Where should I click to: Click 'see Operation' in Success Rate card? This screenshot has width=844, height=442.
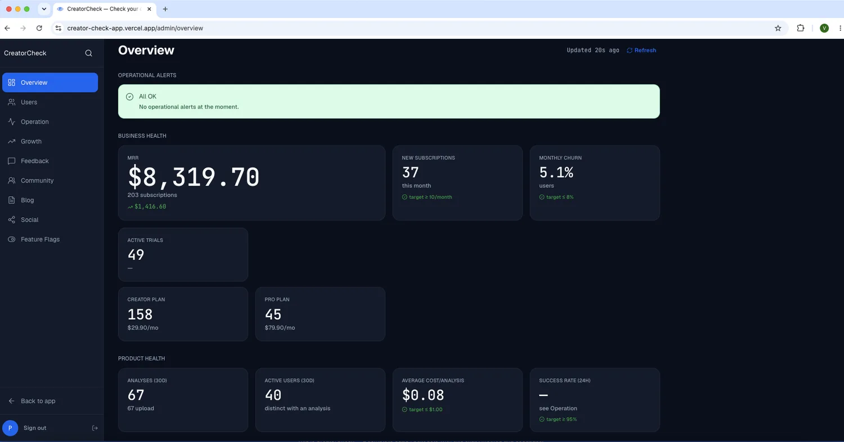[x=558, y=408]
